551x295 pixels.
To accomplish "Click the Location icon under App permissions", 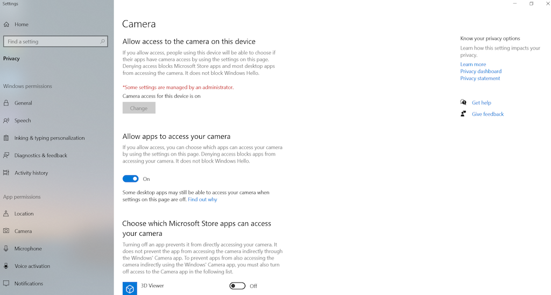I will (x=6, y=213).
